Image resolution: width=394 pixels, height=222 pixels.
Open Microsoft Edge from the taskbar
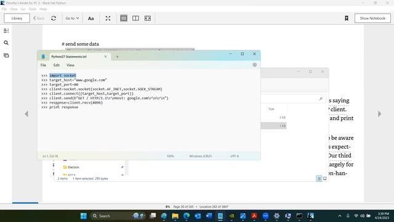[x=187, y=216]
